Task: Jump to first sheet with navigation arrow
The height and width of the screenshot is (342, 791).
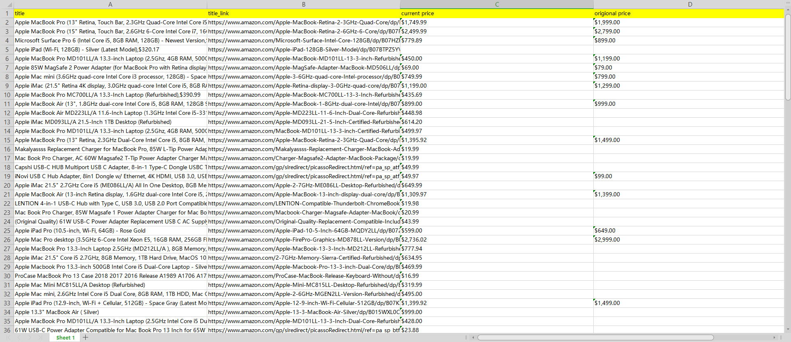Action: [x=9, y=337]
